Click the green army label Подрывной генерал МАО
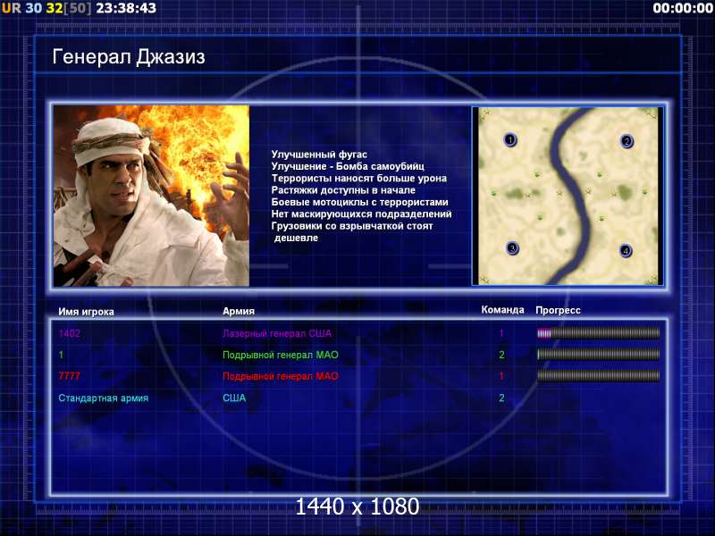 (281, 355)
